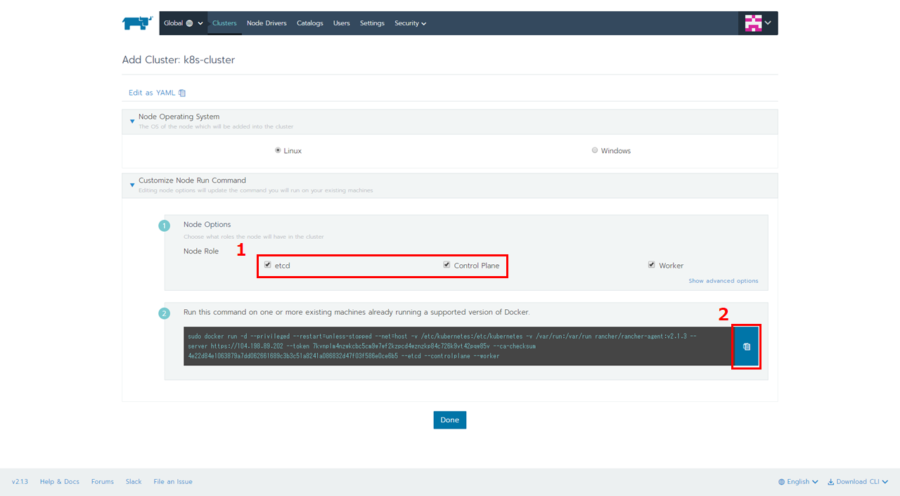The height and width of the screenshot is (496, 900).
Task: Uncheck the Control Plane role
Action: pyautogui.click(x=446, y=265)
